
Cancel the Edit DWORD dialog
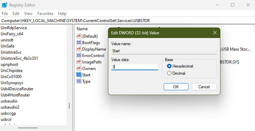(x=204, y=87)
